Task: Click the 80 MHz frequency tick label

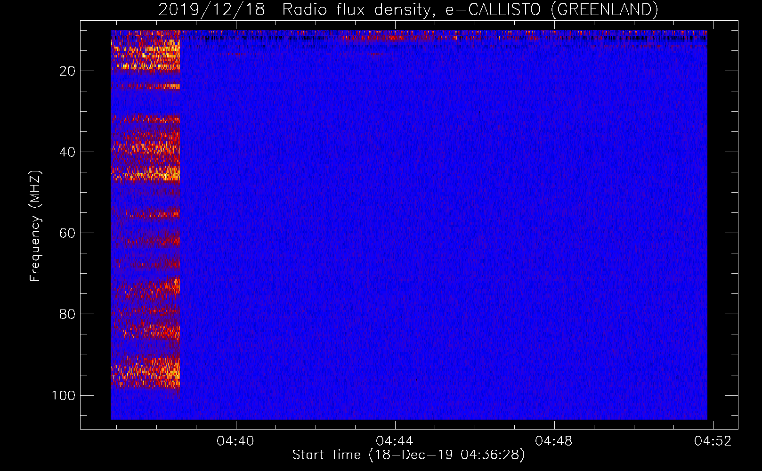Action: tap(67, 314)
